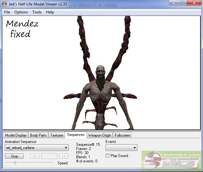
Task: Step forward one frame with >> button
Action: (x=64, y=156)
